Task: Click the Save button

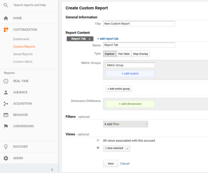Action: click(x=111, y=163)
